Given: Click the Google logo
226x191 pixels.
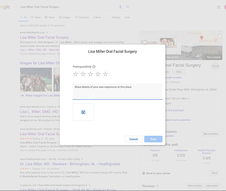Looking at the screenshot, I should pos(5,7).
